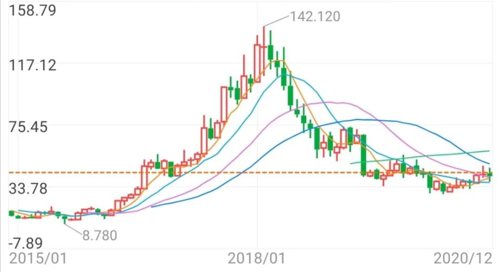Click the 33.78 y-axis value

[x=28, y=188]
